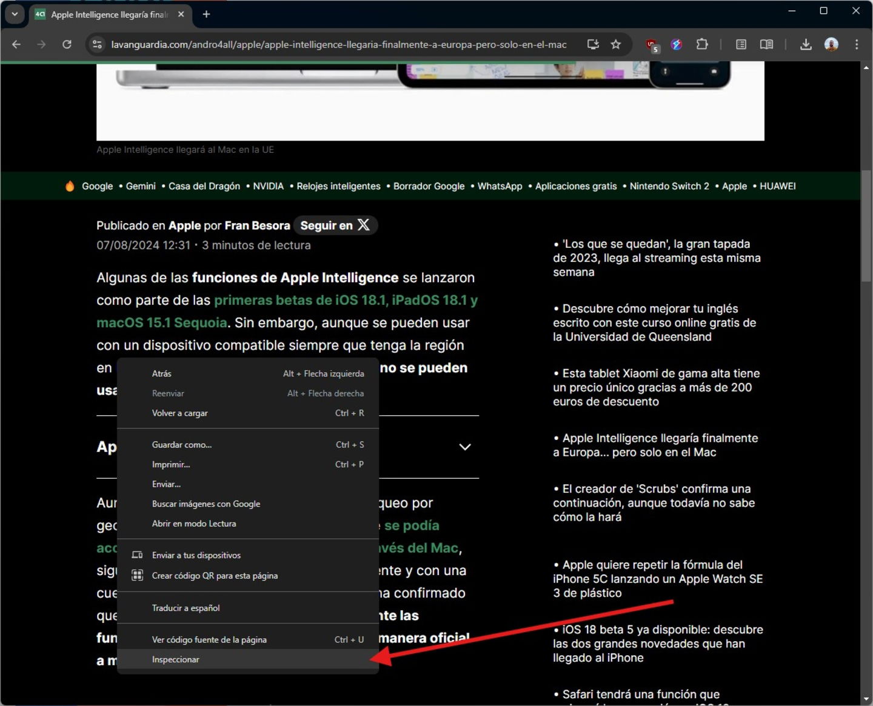Click Gemini in the trending topics bar
The image size is (873, 706).
pos(141,186)
